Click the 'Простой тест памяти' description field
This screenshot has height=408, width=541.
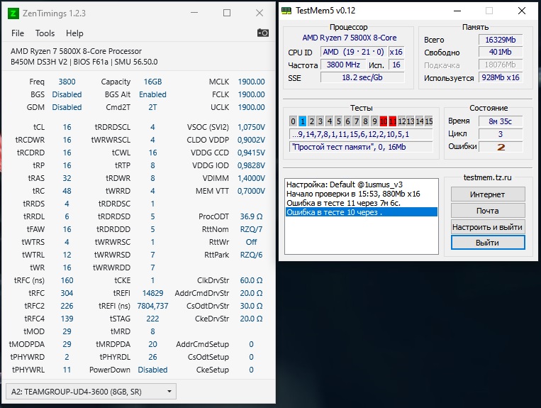pyautogui.click(x=361, y=147)
